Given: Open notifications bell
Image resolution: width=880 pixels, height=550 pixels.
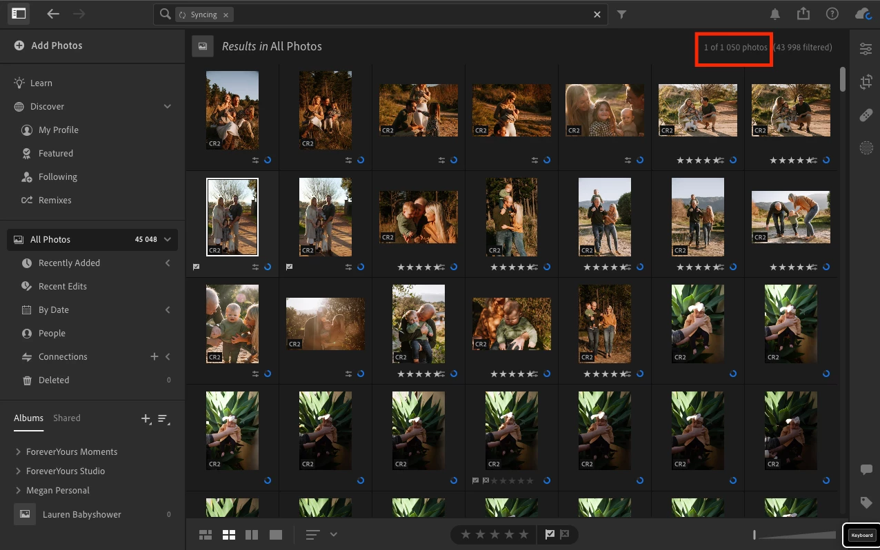Looking at the screenshot, I should tap(775, 14).
